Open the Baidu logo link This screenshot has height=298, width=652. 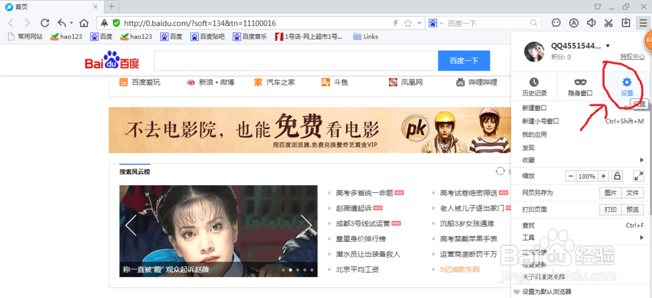(x=112, y=61)
